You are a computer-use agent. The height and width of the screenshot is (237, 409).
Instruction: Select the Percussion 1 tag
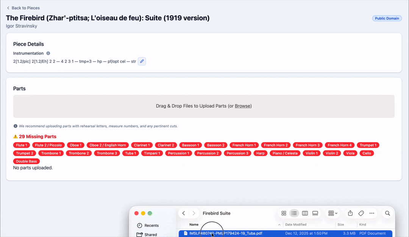(x=179, y=153)
